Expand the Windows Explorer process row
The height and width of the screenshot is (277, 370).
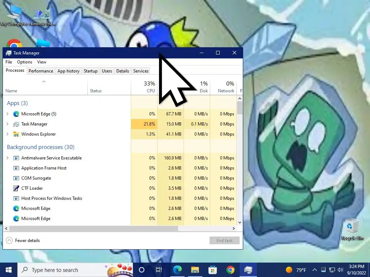point(8,134)
